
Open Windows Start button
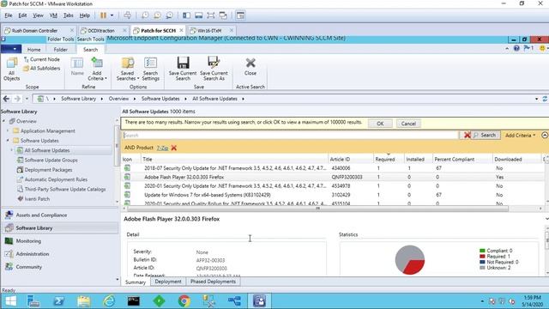click(10, 301)
